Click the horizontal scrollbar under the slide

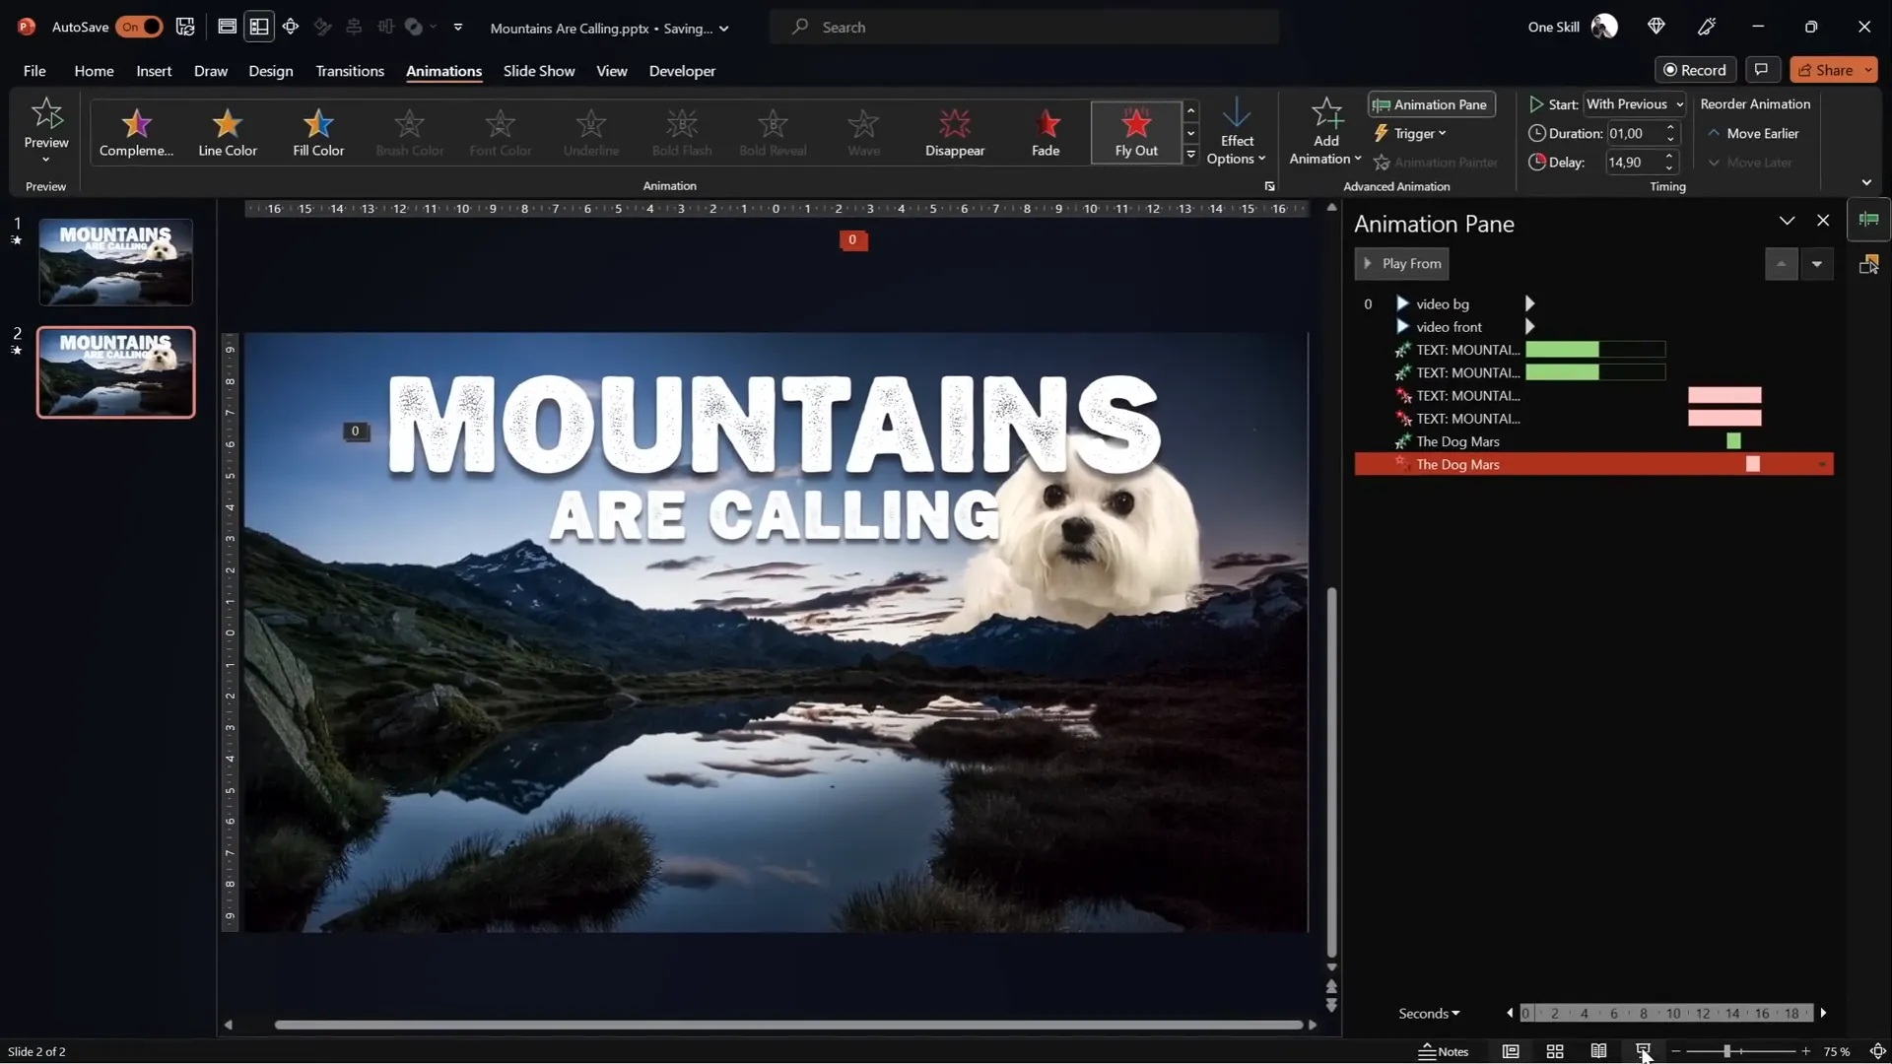(788, 1025)
